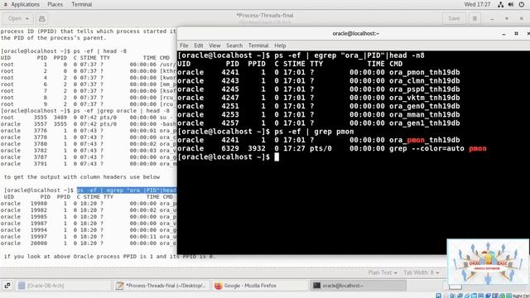Click ora_mman_tnh19db in terminal output

pyautogui.click(x=425, y=114)
